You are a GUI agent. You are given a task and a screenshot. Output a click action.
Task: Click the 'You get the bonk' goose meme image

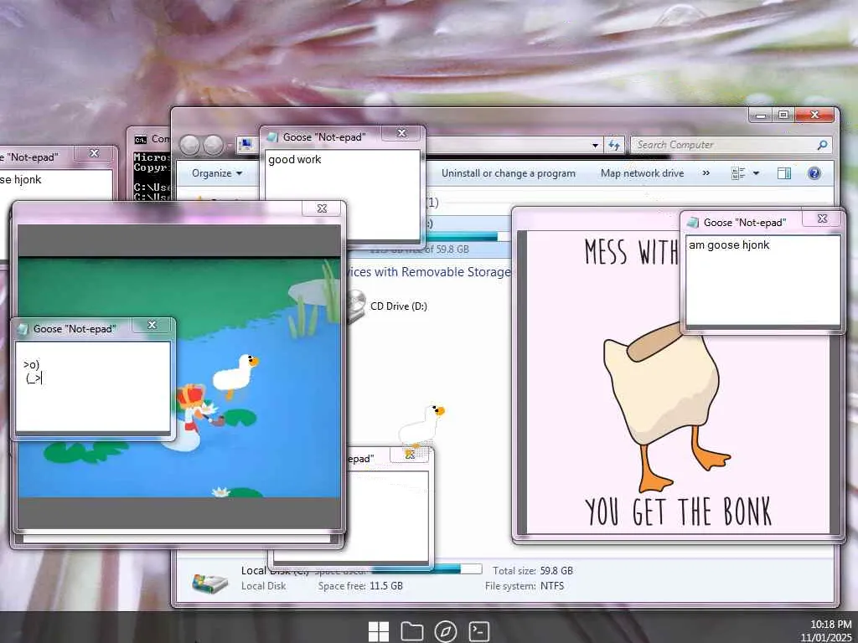click(x=677, y=382)
